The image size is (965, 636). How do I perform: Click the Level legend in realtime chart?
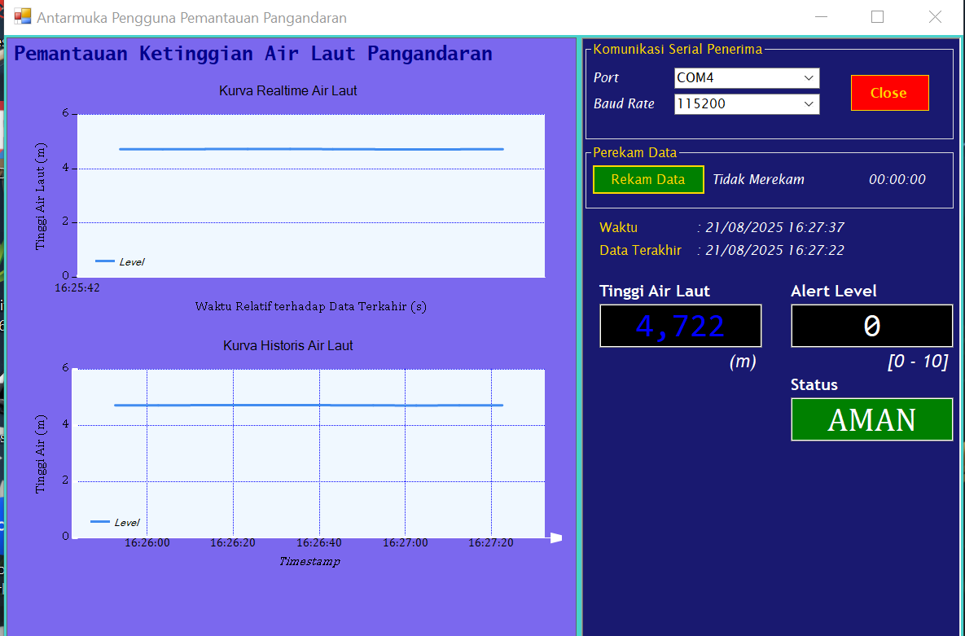(x=121, y=261)
